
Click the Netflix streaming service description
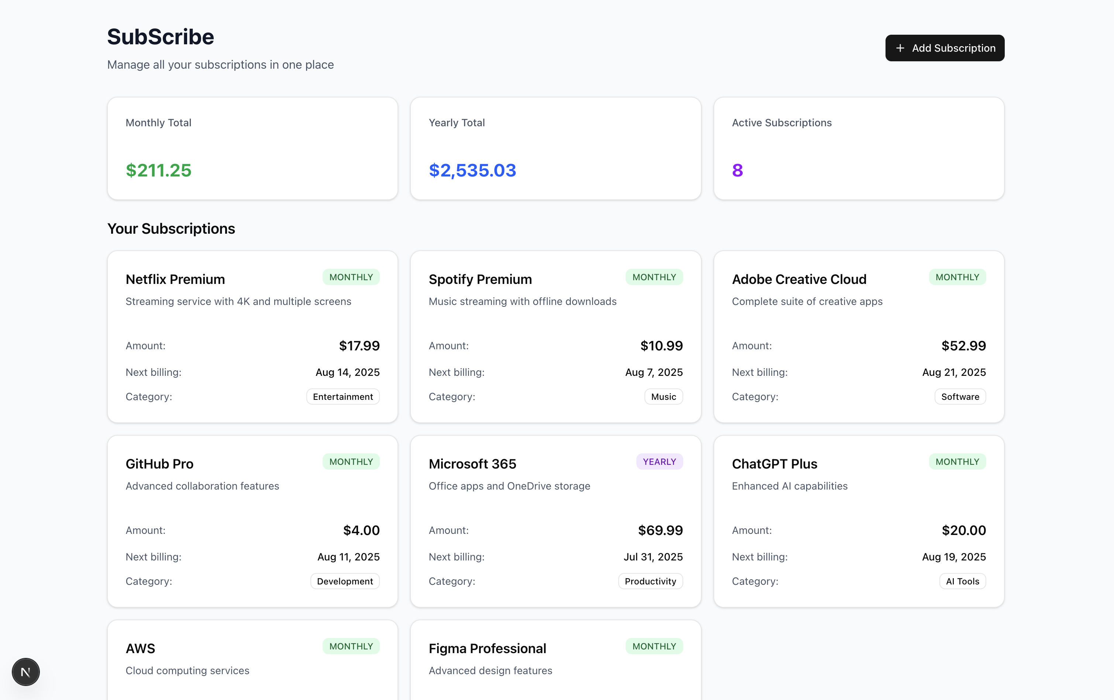pos(238,302)
